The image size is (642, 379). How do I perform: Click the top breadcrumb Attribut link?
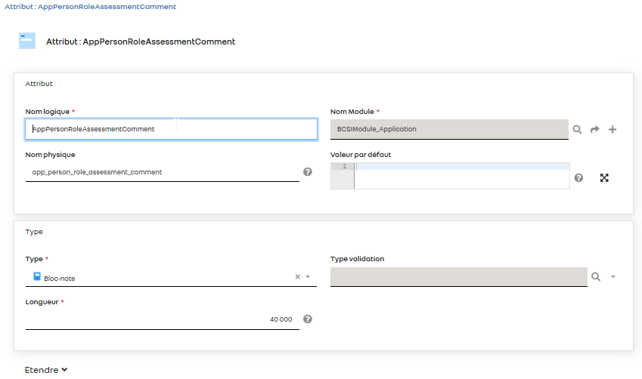tap(90, 6)
